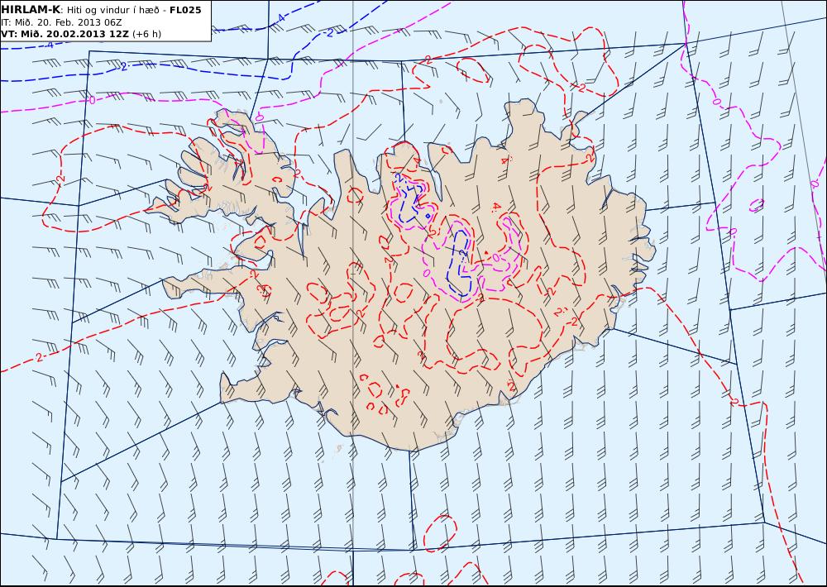Select the "IT: Mið. 20. Feb. 2013 06Z" line
The image size is (827, 587).
click(61, 22)
